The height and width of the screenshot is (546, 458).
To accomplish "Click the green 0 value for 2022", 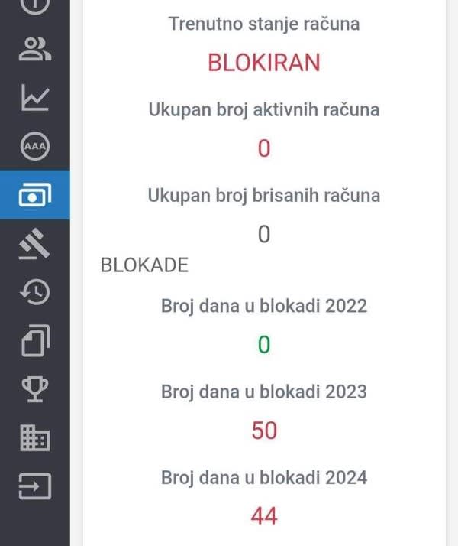I will coord(264,345).
